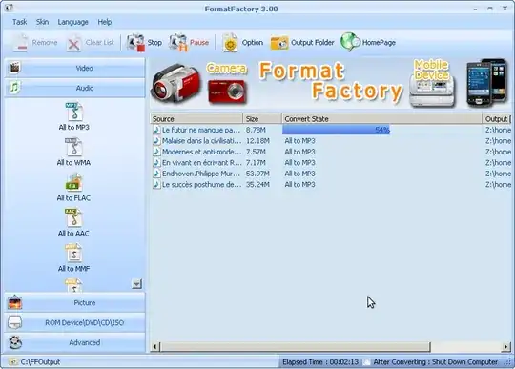Select the All to MMF icon
Image resolution: width=515 pixels, height=369 pixels.
[x=73, y=253]
